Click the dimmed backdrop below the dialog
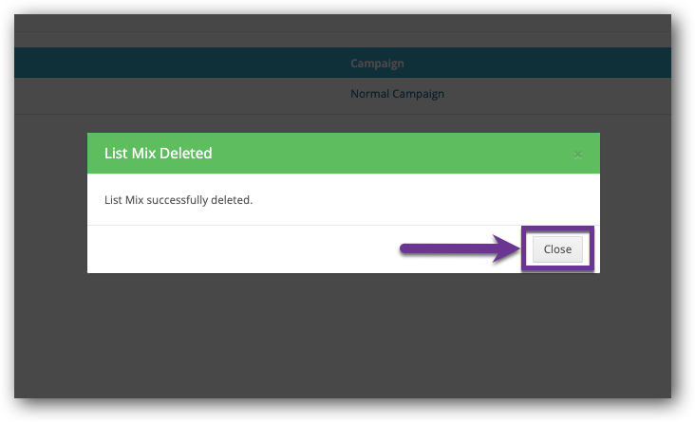The height and width of the screenshot is (422, 695). [344, 335]
